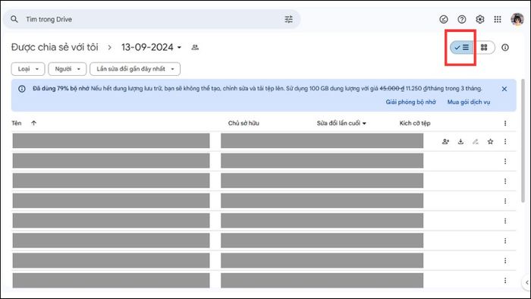
Task: Open the Settings gear icon
Action: point(480,19)
